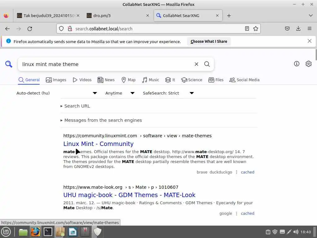317x238 pixels.
Task: Bookmark this page with the star
Action: click(x=255, y=29)
